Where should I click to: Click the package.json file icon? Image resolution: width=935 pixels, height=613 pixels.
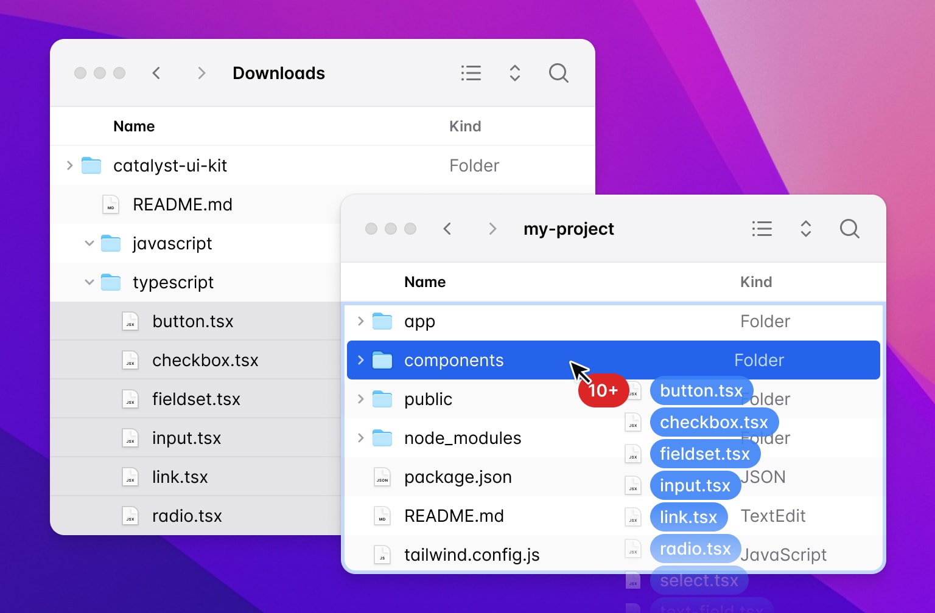382,477
